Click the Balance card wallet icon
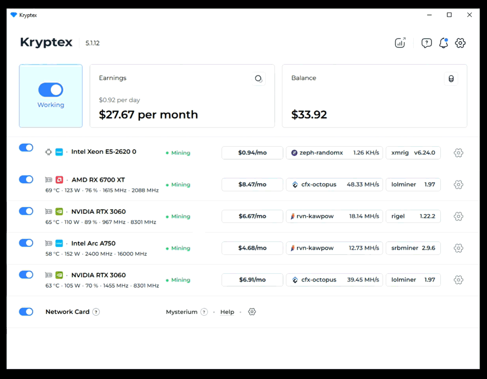 451,79
